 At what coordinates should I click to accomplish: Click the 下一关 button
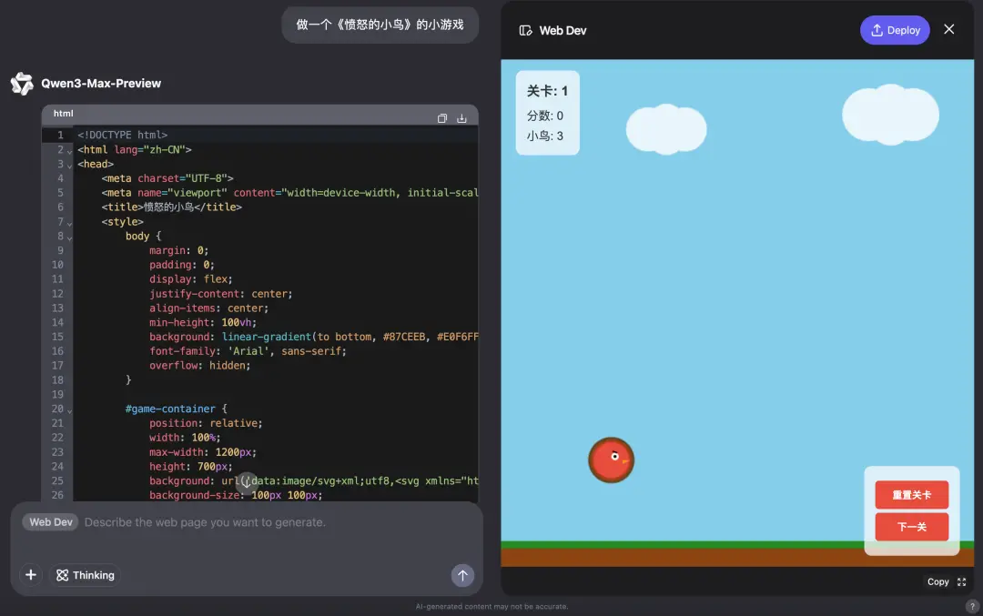(x=911, y=527)
